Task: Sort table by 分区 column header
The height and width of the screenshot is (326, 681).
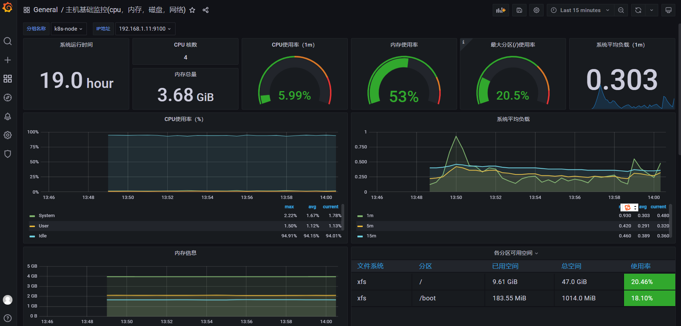Action: pos(425,266)
